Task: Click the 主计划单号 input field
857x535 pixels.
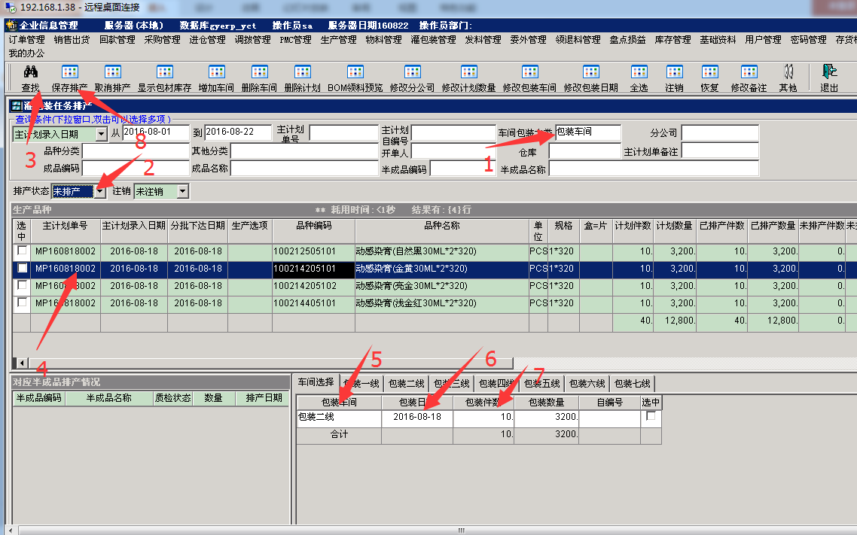Action: [x=344, y=132]
